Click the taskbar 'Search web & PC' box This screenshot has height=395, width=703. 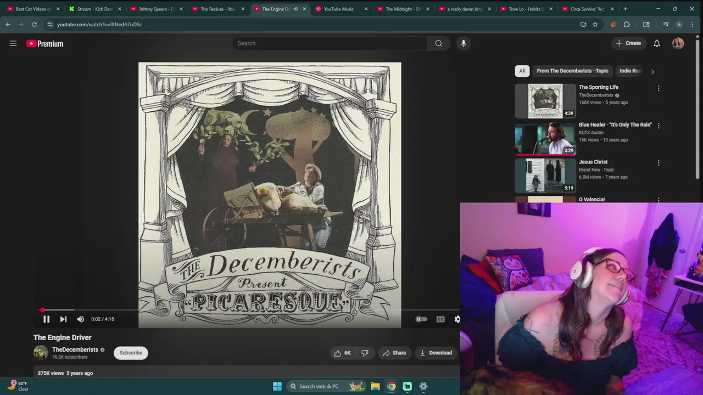click(x=327, y=386)
